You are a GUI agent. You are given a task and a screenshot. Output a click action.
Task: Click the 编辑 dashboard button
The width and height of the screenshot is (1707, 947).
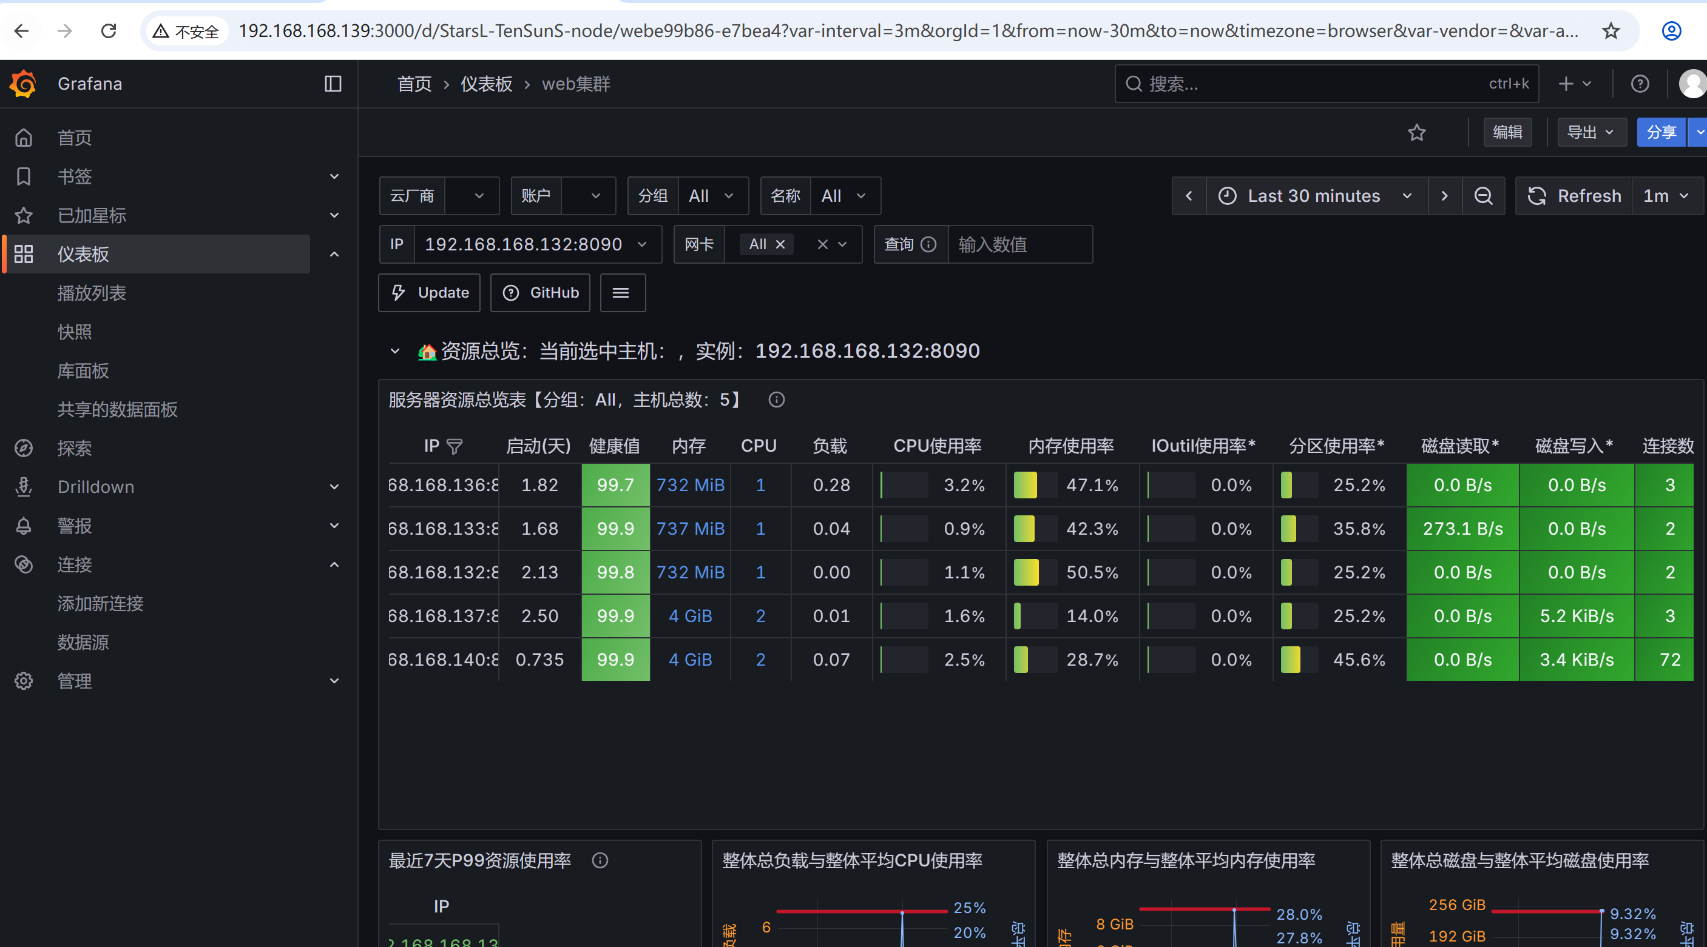1507,132
